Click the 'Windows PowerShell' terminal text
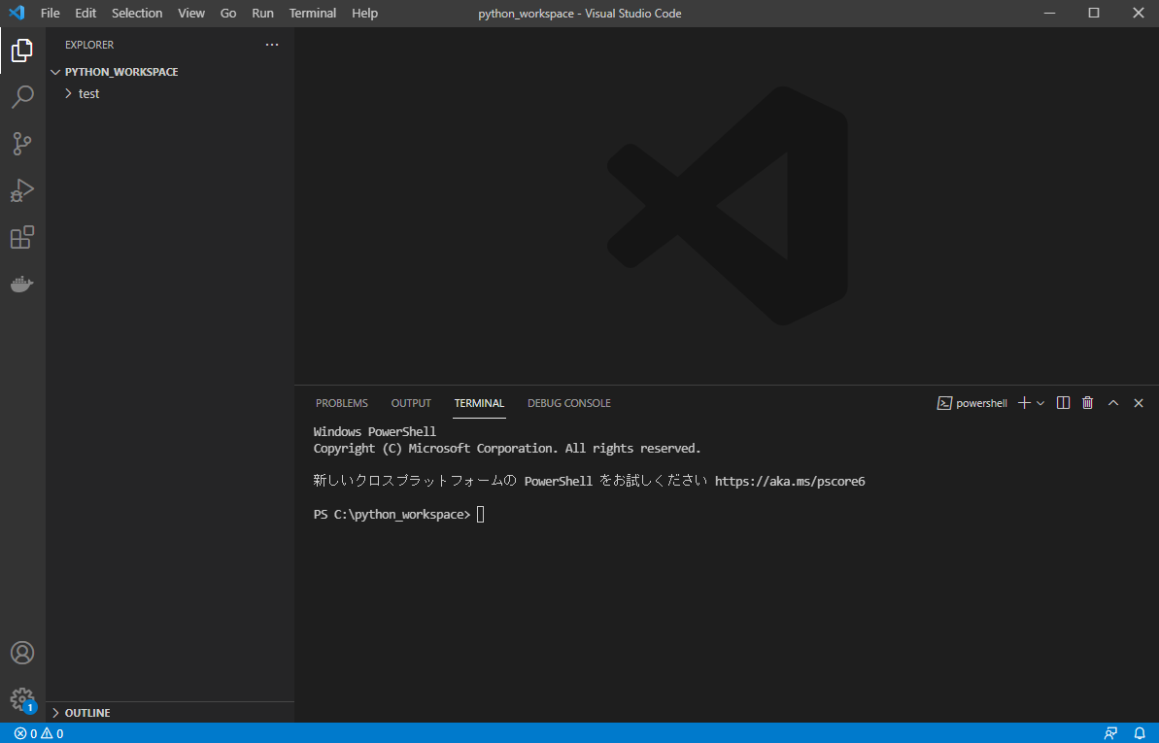The height and width of the screenshot is (743, 1159). 375,432
